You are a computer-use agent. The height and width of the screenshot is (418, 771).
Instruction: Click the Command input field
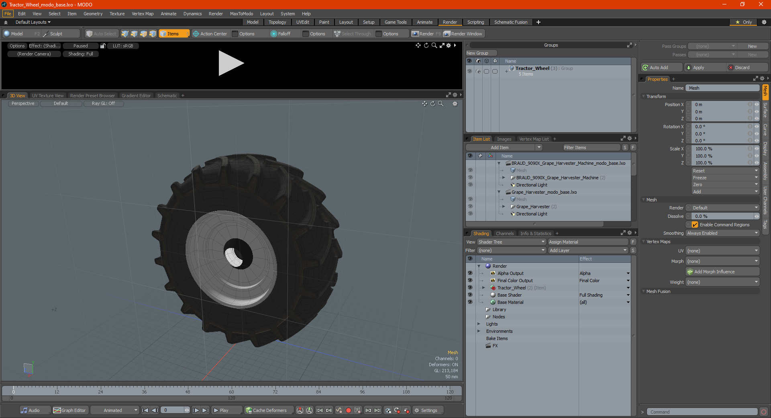tap(702, 412)
